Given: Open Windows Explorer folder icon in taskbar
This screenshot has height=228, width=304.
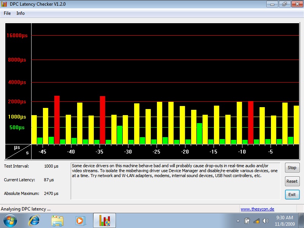Looking at the screenshot, I should click(x=57, y=221).
